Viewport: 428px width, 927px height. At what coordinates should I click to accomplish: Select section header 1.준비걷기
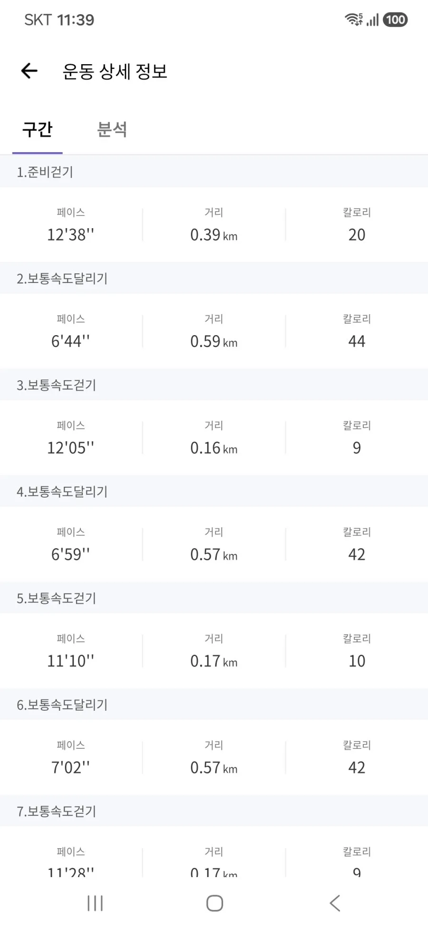[214, 172]
